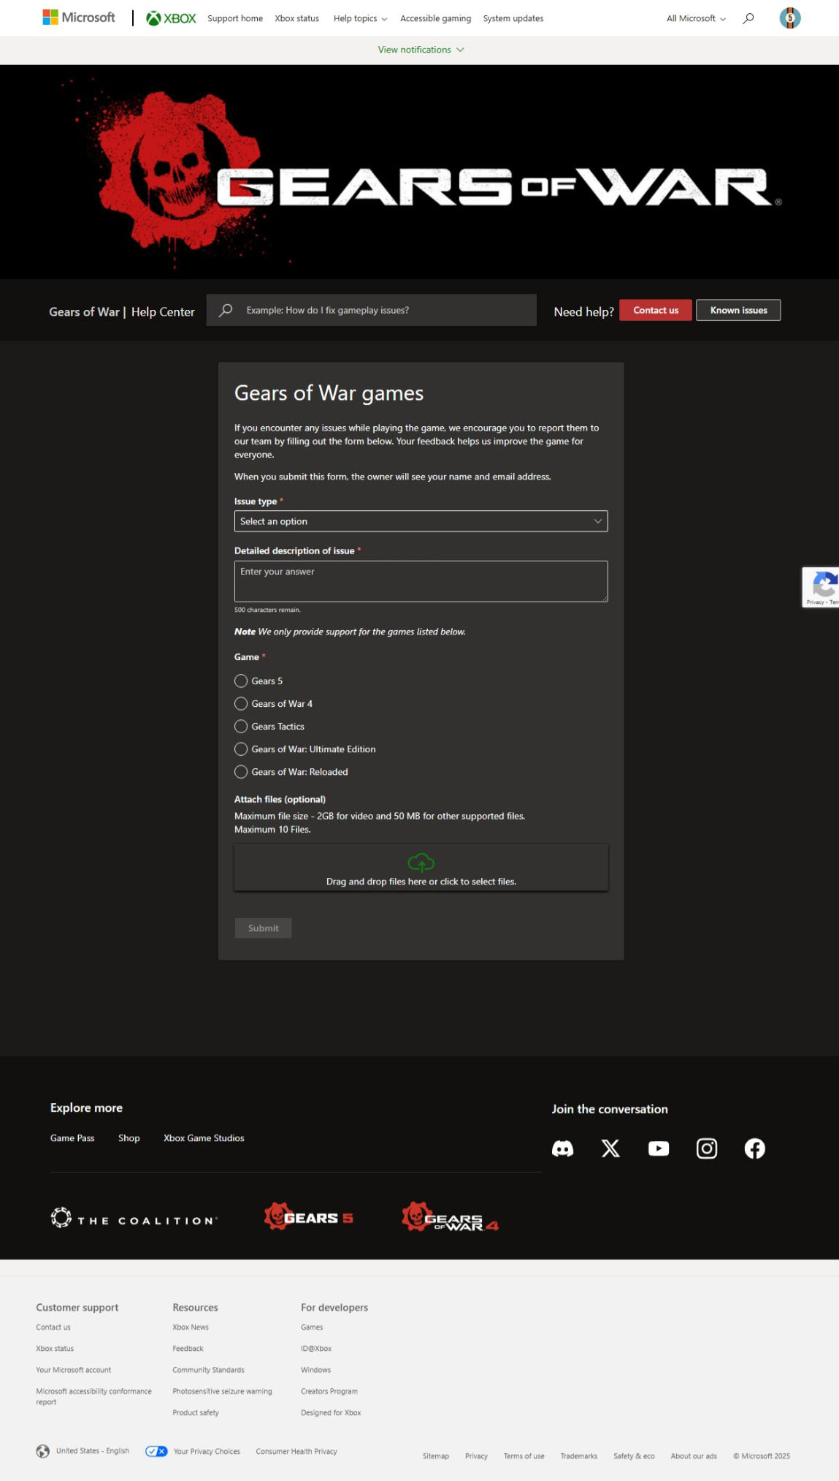Go to Xbox status page

pos(296,18)
